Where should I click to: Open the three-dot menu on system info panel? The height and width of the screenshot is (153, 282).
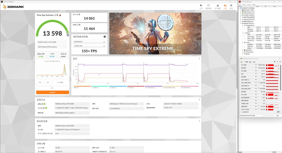click(199, 100)
